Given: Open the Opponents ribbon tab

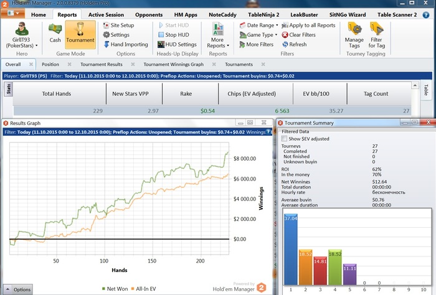Looking at the screenshot, I should [x=149, y=15].
